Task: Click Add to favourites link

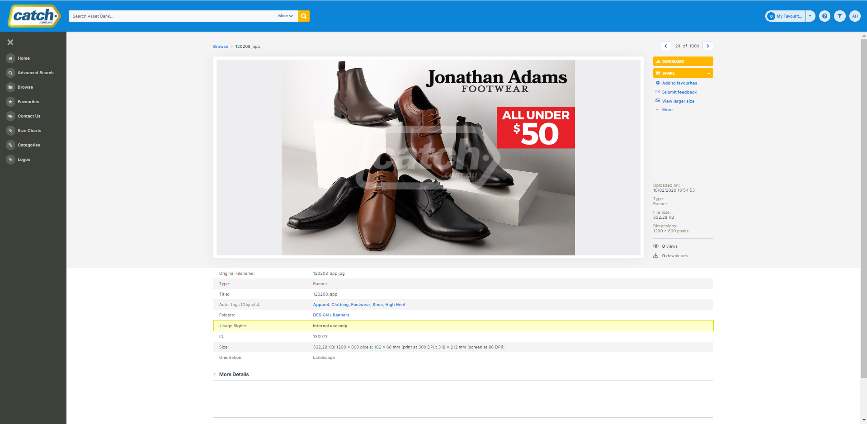Action: coord(679,83)
